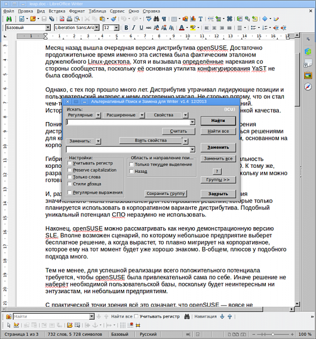Open the Gallery icon in the sidebar

308,76
